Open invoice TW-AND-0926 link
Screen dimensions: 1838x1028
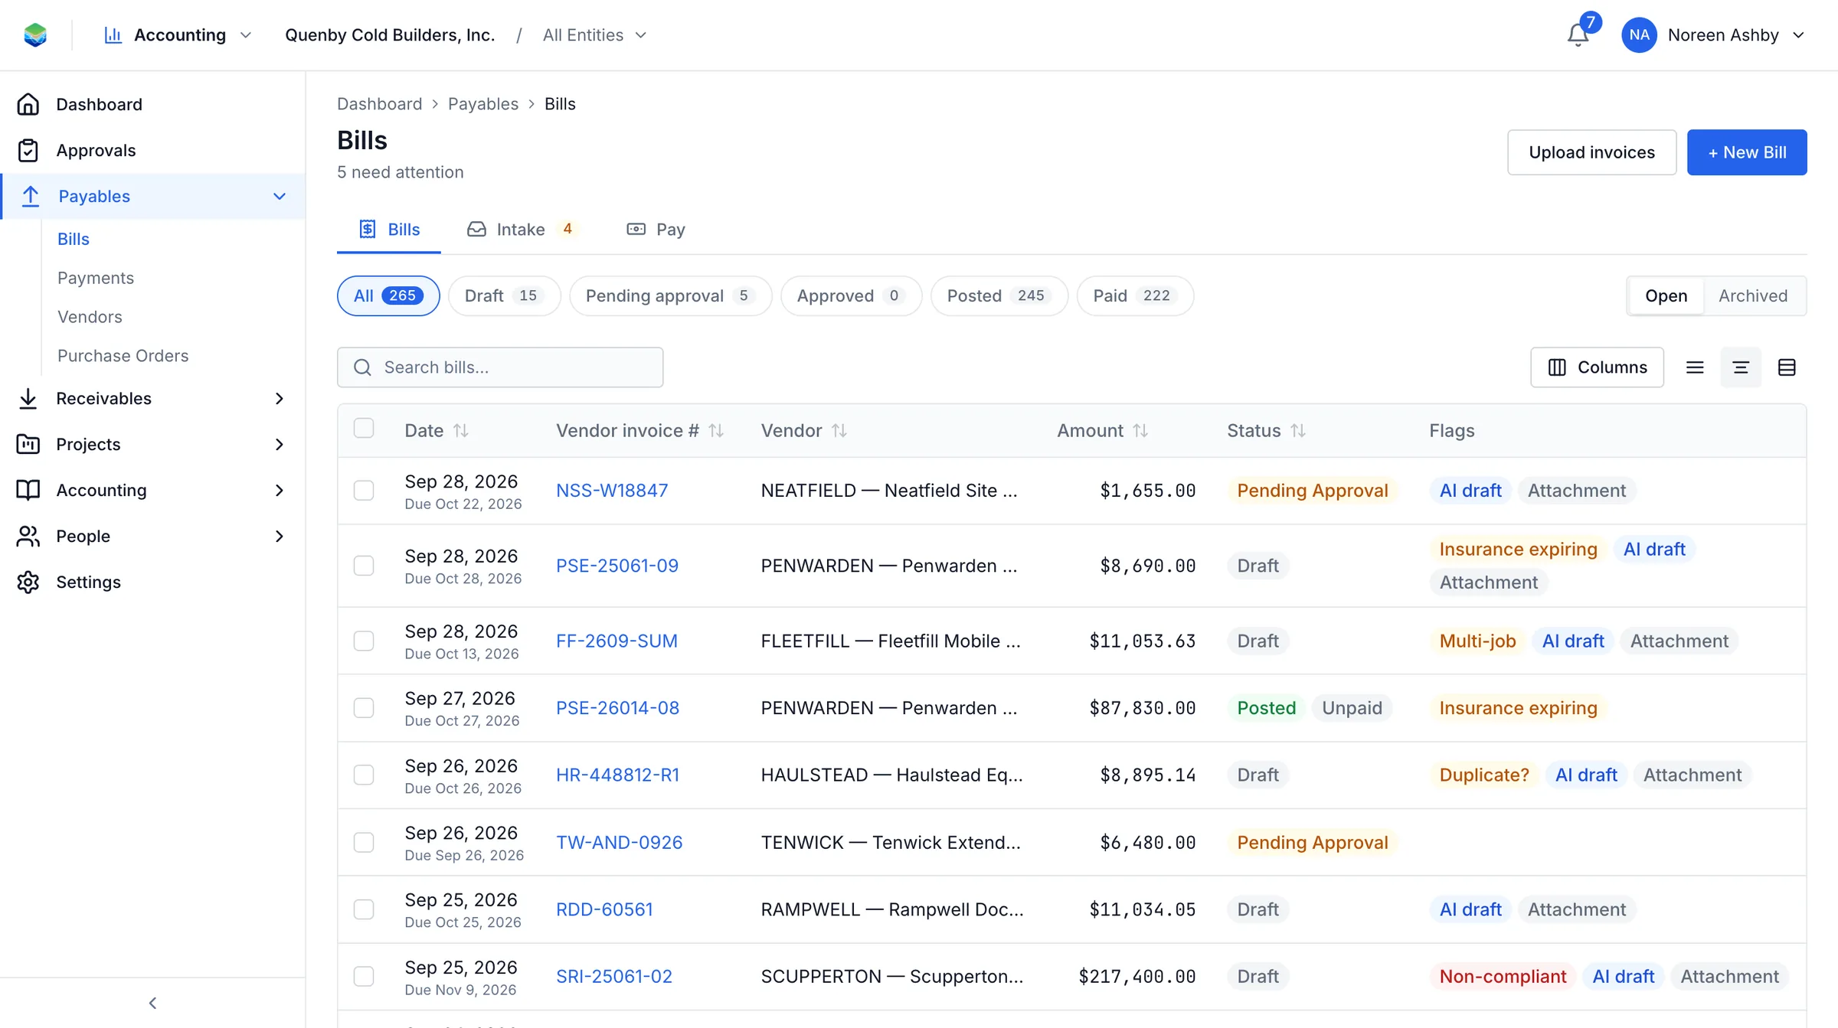[619, 842]
